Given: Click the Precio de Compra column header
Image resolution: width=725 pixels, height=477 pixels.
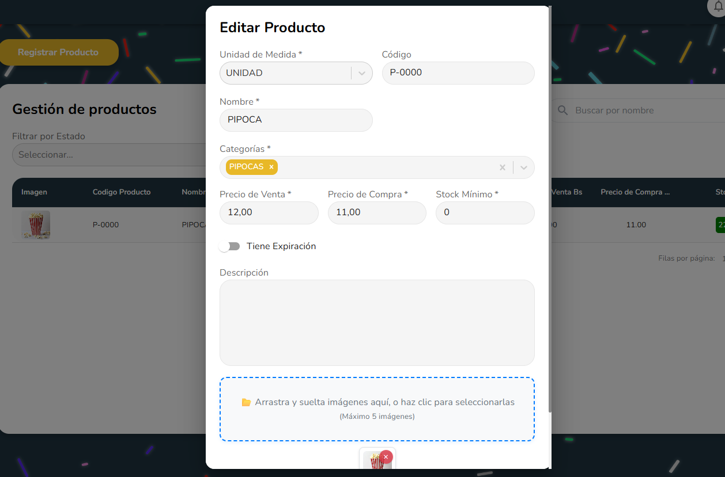Looking at the screenshot, I should 635,192.
